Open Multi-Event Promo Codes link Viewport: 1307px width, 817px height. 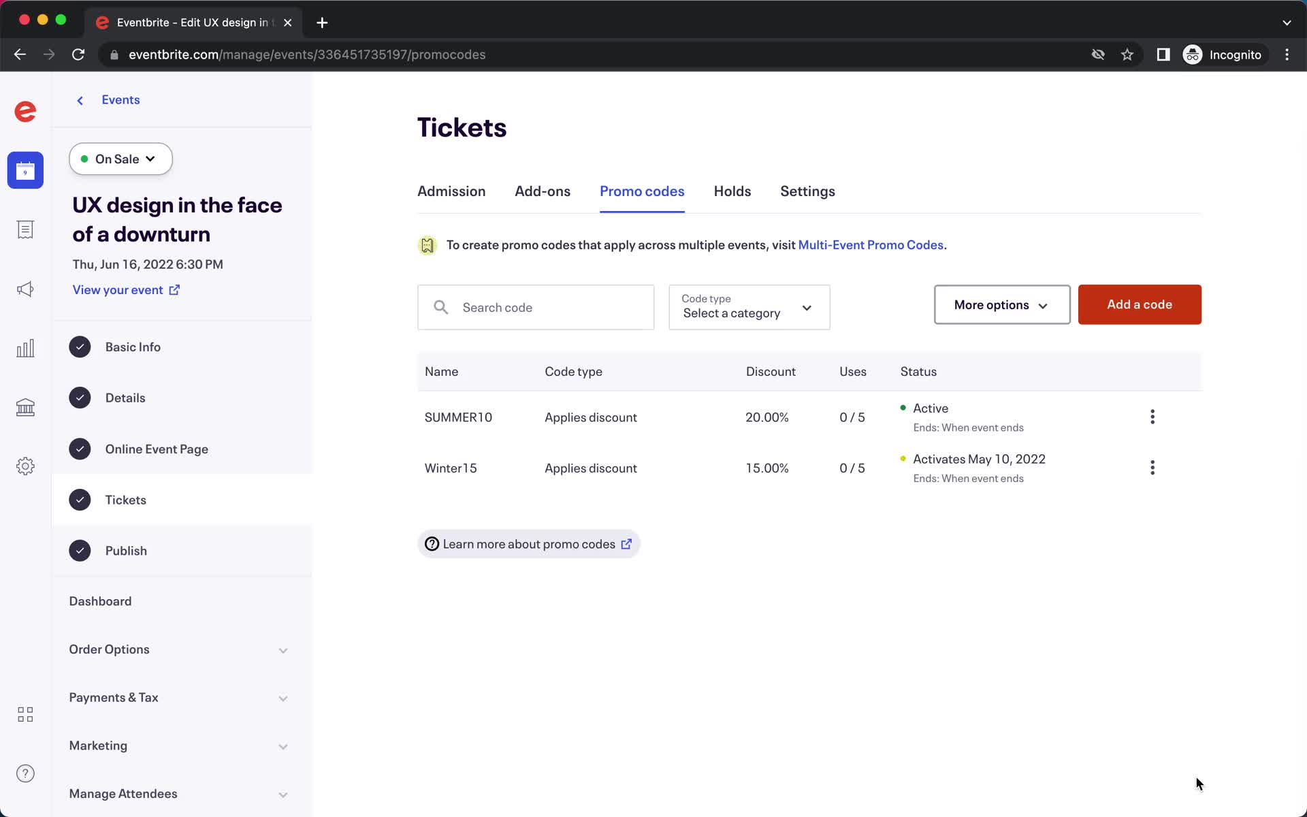coord(871,244)
